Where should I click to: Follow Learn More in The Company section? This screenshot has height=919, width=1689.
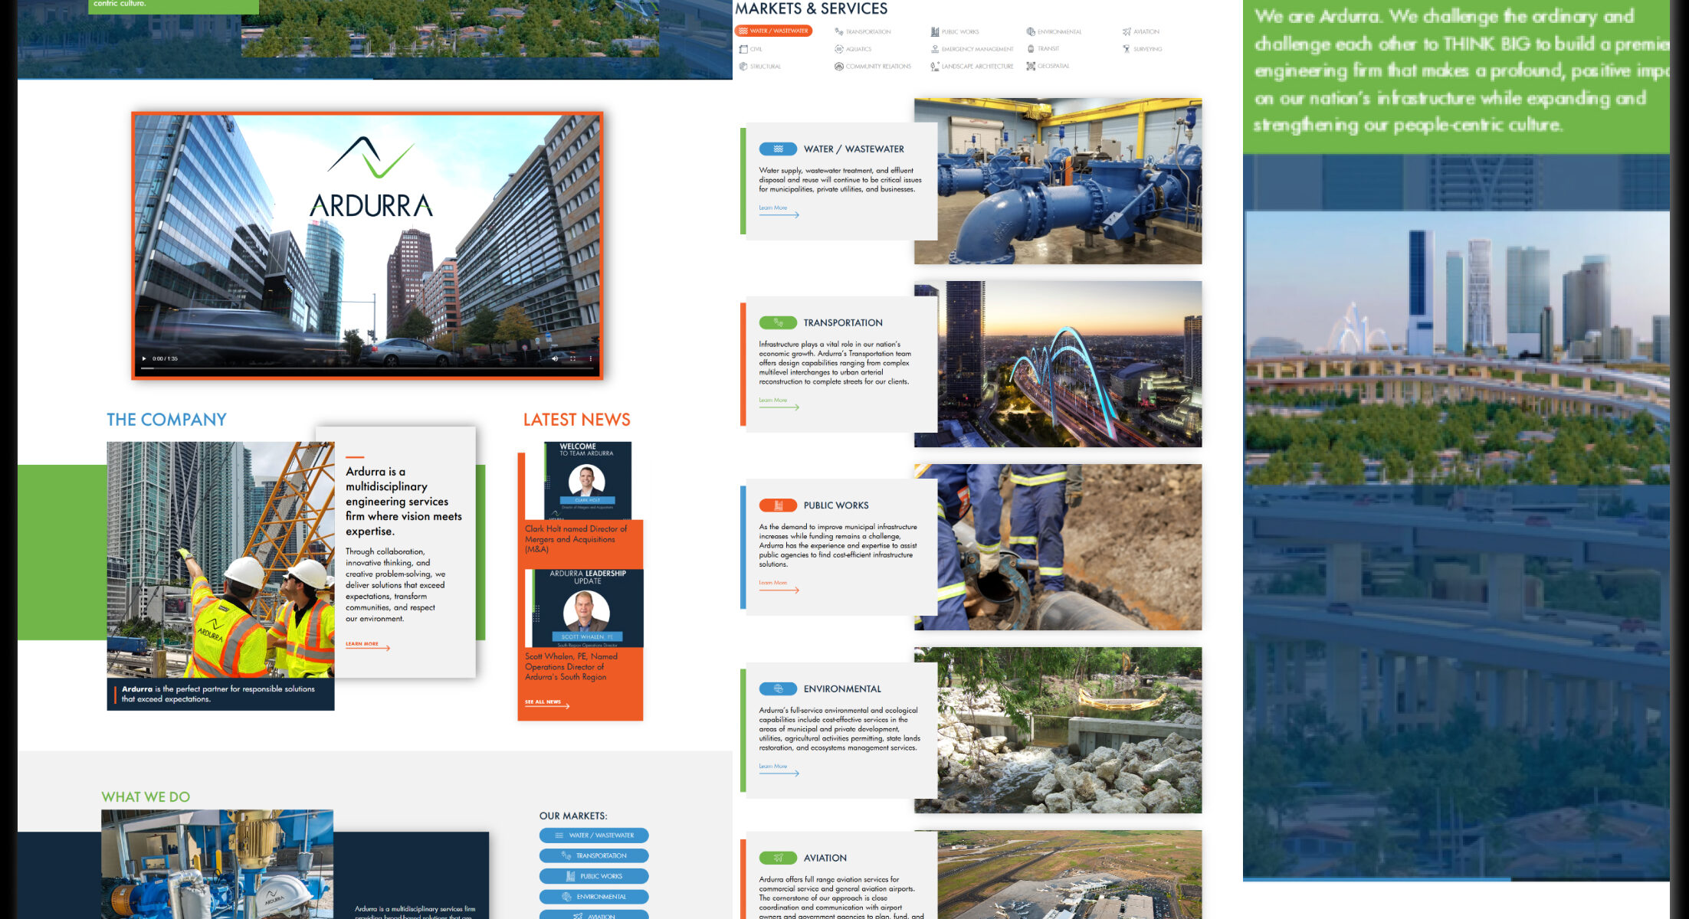point(367,646)
